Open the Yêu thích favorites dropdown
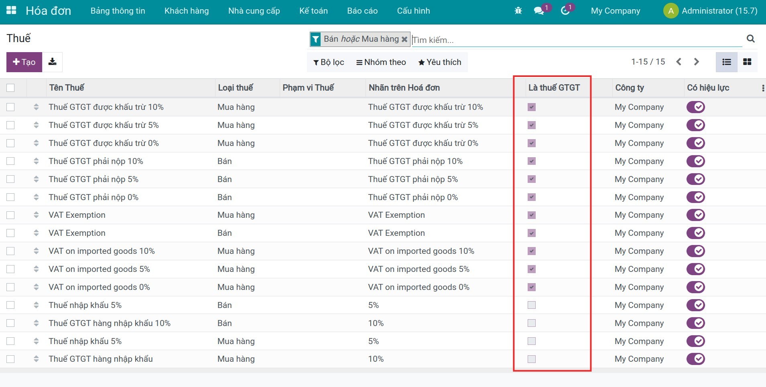The height and width of the screenshot is (387, 766). click(440, 62)
